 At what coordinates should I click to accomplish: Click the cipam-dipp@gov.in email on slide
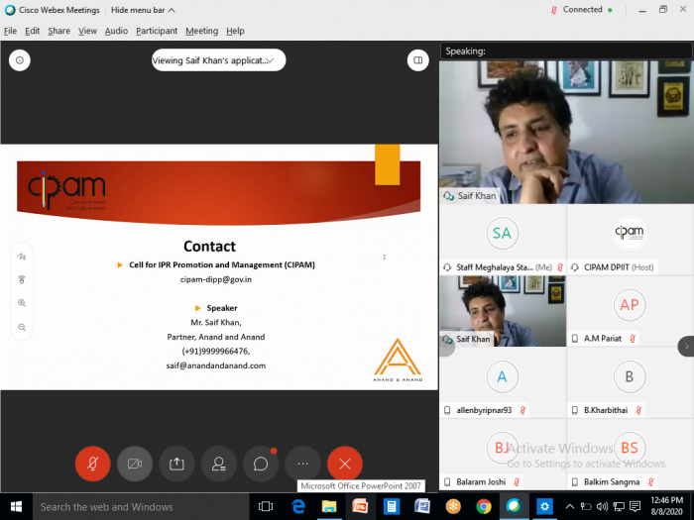pos(216,279)
